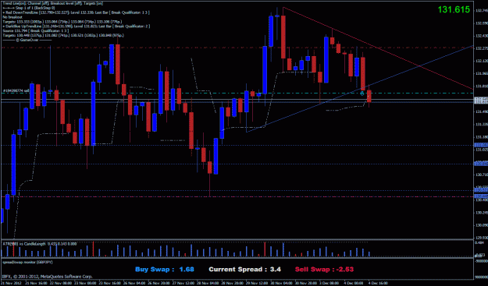The image size is (488, 286).
Task: Click the 'ATR vs CandleLength' indicator label
Action: (x=40, y=244)
